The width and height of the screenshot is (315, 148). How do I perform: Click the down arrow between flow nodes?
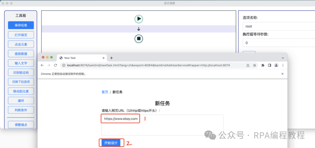[x=139, y=29]
